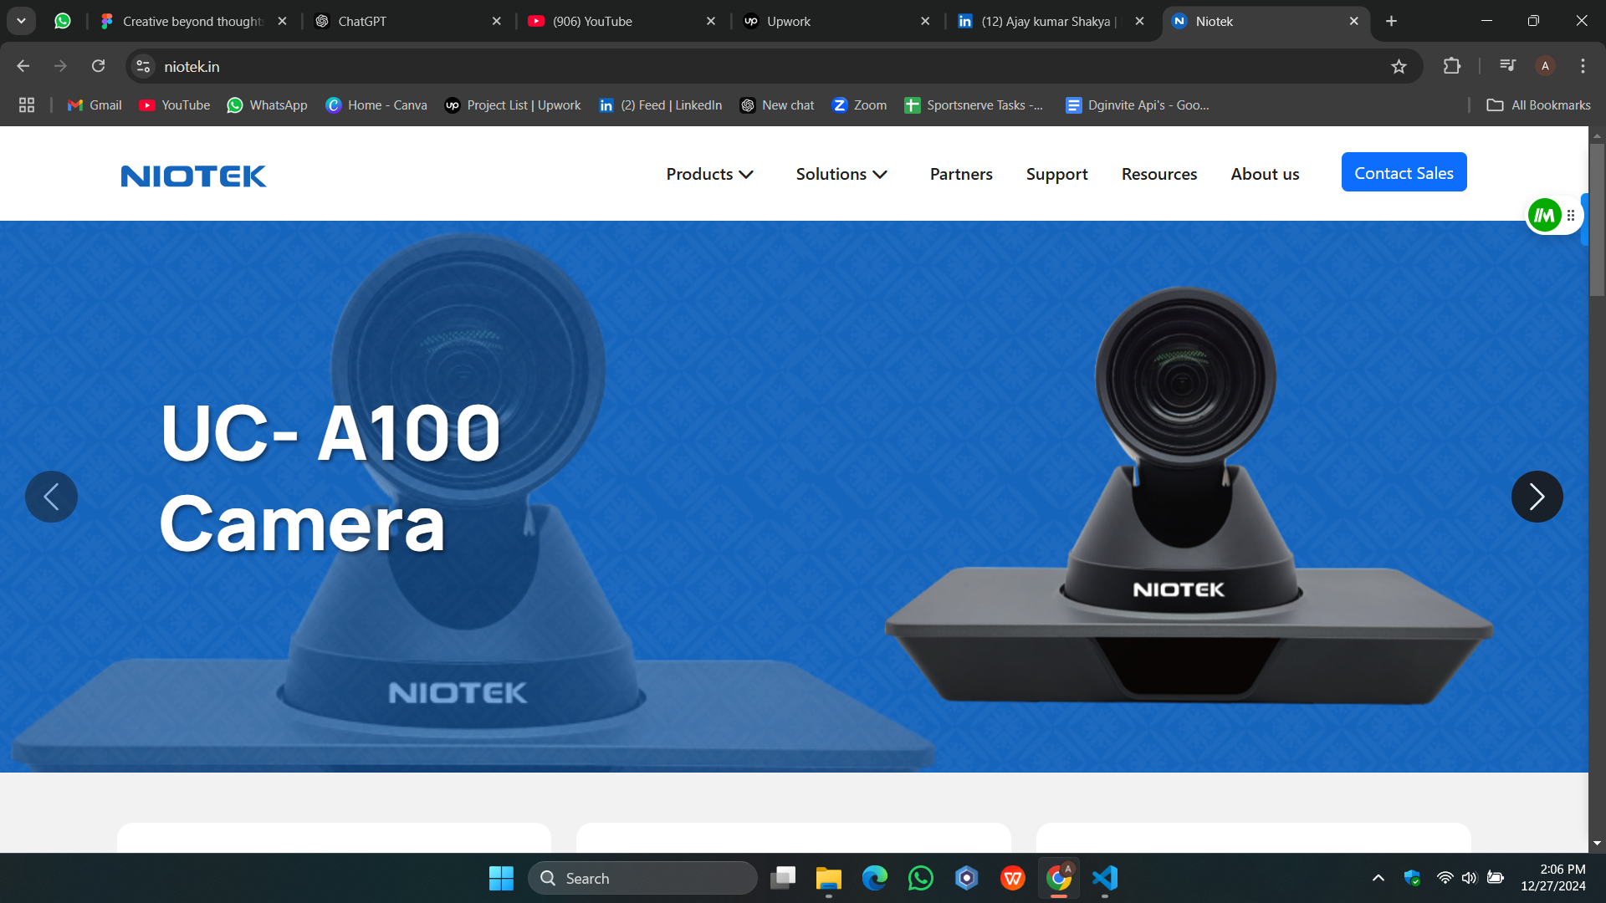The width and height of the screenshot is (1606, 903).
Task: Click the widget drag handle dots
Action: tap(1571, 216)
